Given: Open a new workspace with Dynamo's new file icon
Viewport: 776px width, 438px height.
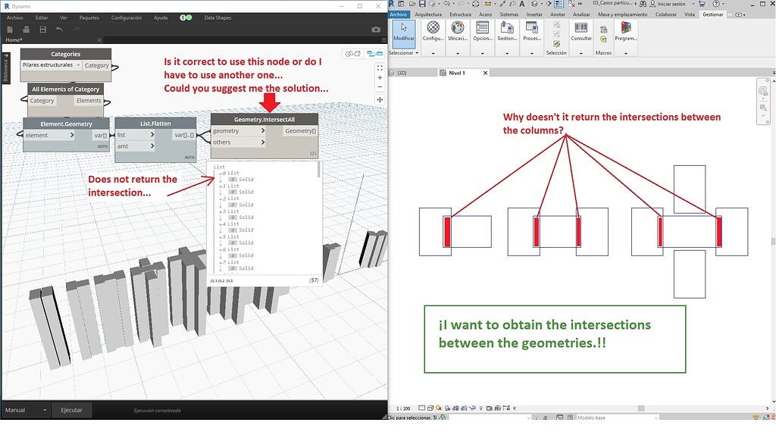Looking at the screenshot, I should pos(9,29).
